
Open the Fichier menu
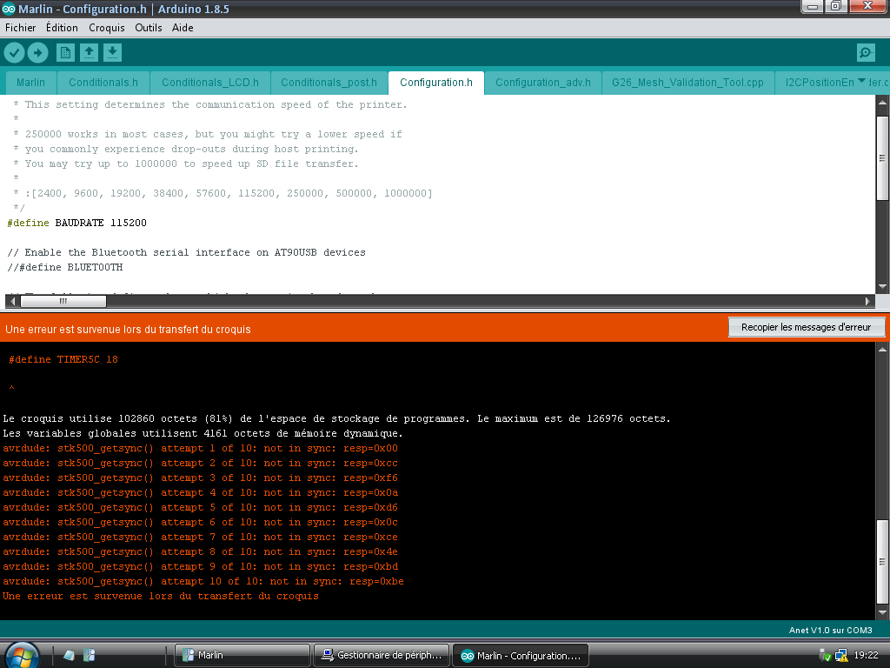pyautogui.click(x=21, y=28)
